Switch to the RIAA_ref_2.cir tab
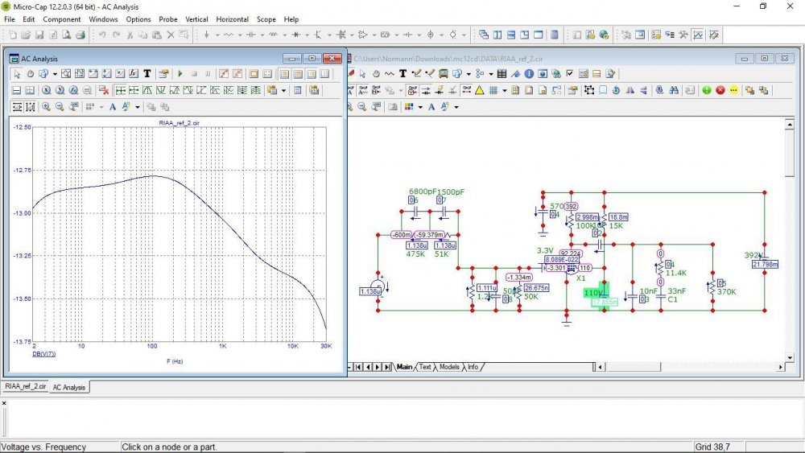 click(24, 387)
